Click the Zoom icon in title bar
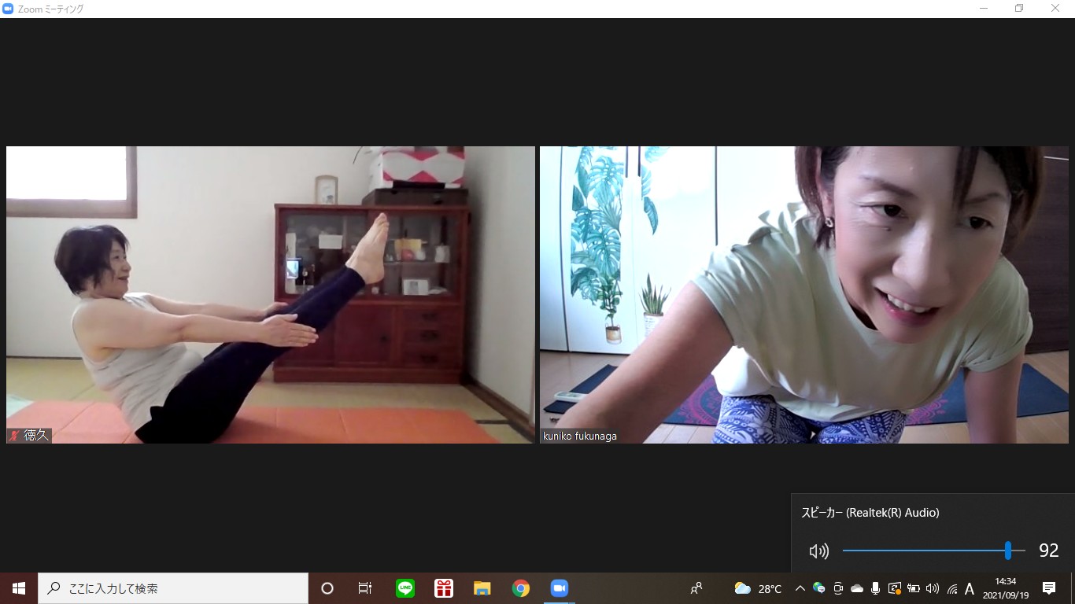Screen dimensions: 1075x604 click(x=9, y=9)
